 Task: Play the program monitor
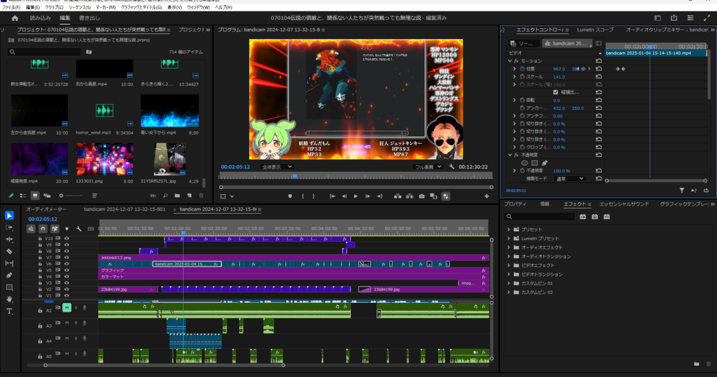point(356,196)
